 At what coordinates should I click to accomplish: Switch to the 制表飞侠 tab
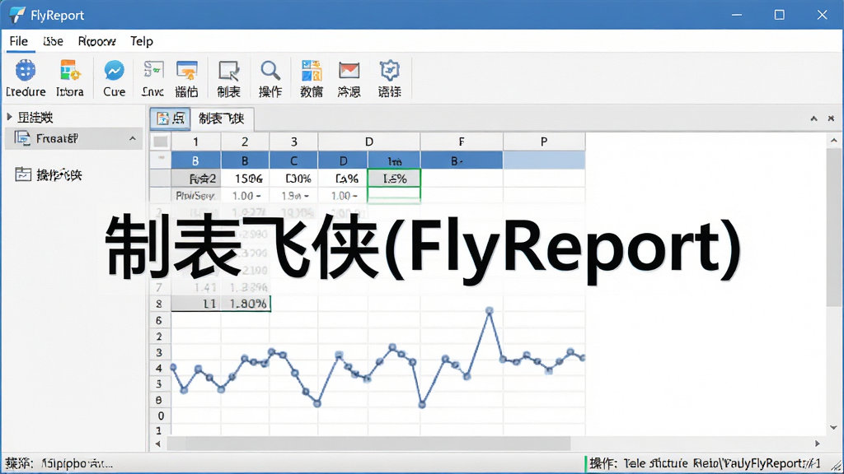(221, 118)
